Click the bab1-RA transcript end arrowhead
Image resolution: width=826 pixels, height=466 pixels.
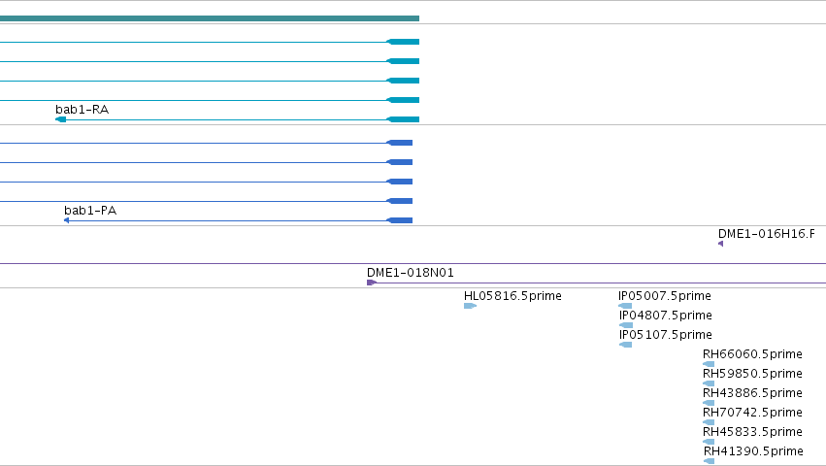point(60,119)
